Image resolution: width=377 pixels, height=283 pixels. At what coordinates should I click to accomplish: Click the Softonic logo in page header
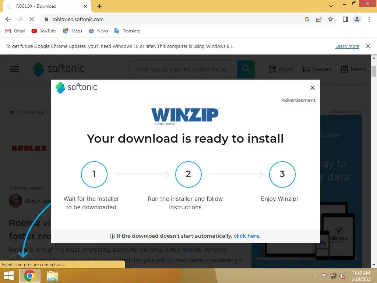pyautogui.click(x=59, y=69)
